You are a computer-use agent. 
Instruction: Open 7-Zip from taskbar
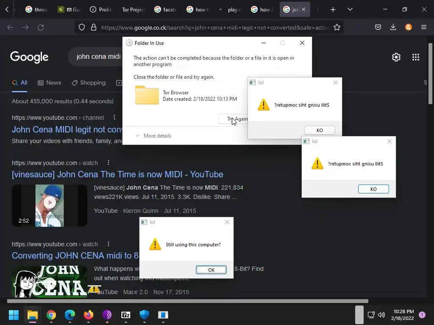[126, 315]
